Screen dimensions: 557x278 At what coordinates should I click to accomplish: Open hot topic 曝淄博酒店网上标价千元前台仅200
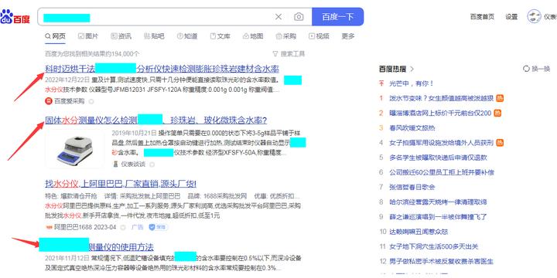[x=440, y=114]
